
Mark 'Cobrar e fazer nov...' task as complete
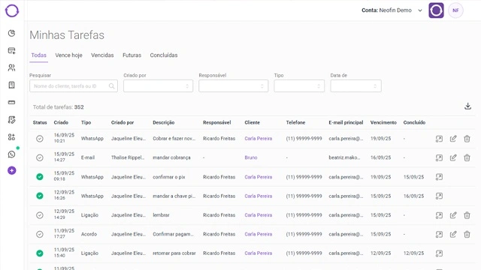point(40,139)
